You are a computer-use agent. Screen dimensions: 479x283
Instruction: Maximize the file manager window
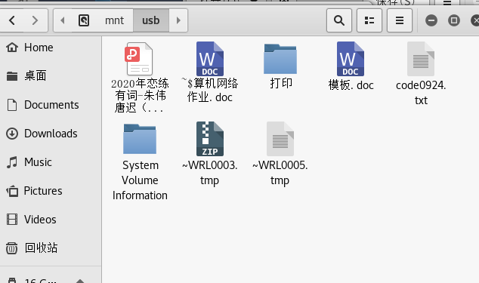454,20
